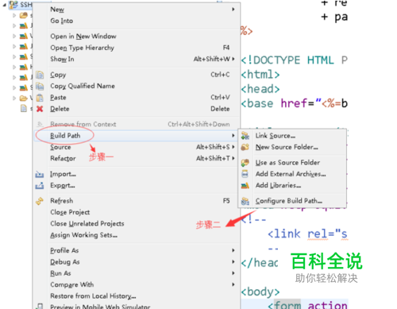Open the Run As submenu arrow
This screenshot has width=397, height=309.
click(x=233, y=273)
